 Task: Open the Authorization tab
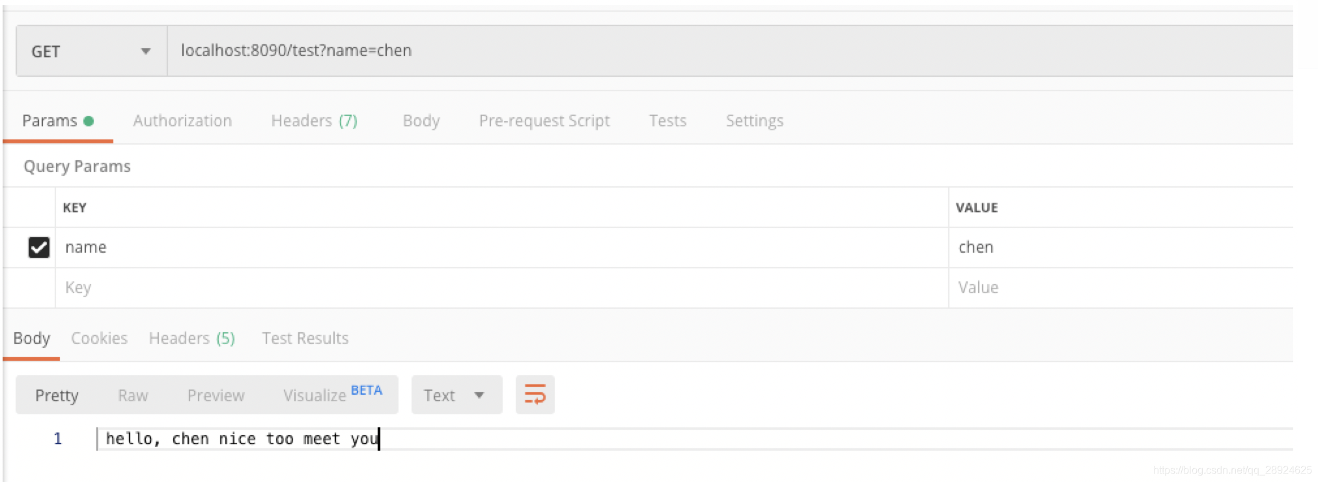point(182,121)
